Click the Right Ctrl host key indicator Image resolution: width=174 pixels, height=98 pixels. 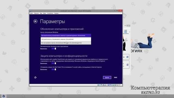(118, 85)
